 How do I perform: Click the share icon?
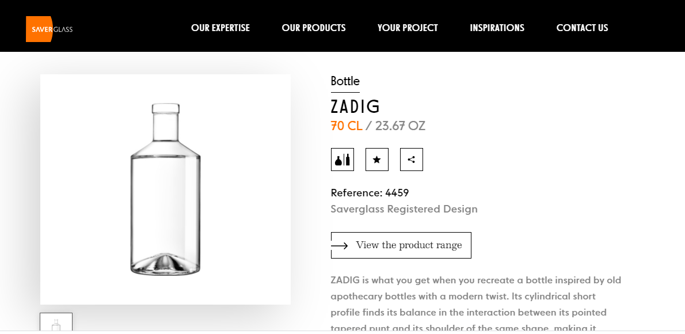(412, 160)
